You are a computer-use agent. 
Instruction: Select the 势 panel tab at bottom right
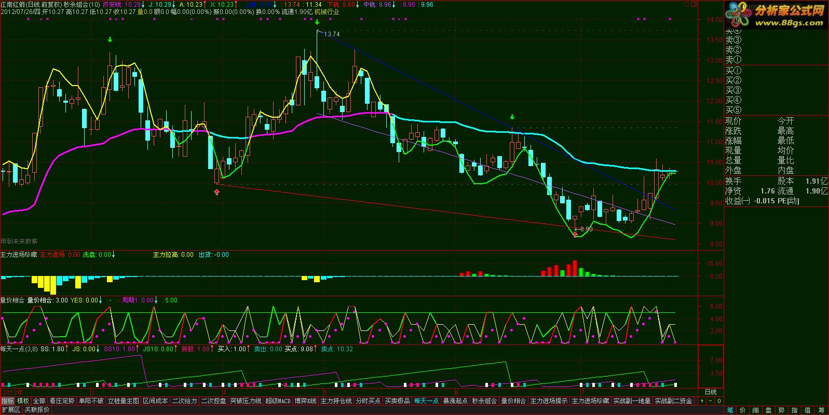pos(781,410)
